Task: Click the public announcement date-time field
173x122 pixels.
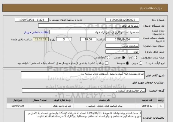Action: 32,20
